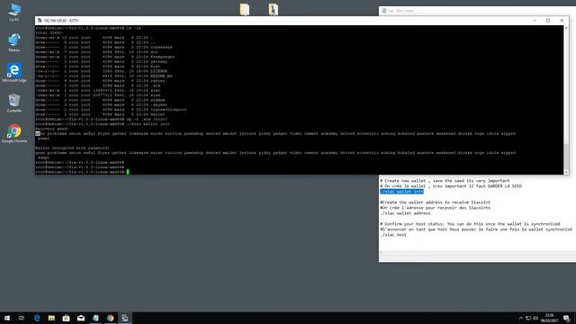Click the terminal cursor at last prompt
Image resolution: width=576 pixels, height=324 pixels.
click(x=128, y=172)
